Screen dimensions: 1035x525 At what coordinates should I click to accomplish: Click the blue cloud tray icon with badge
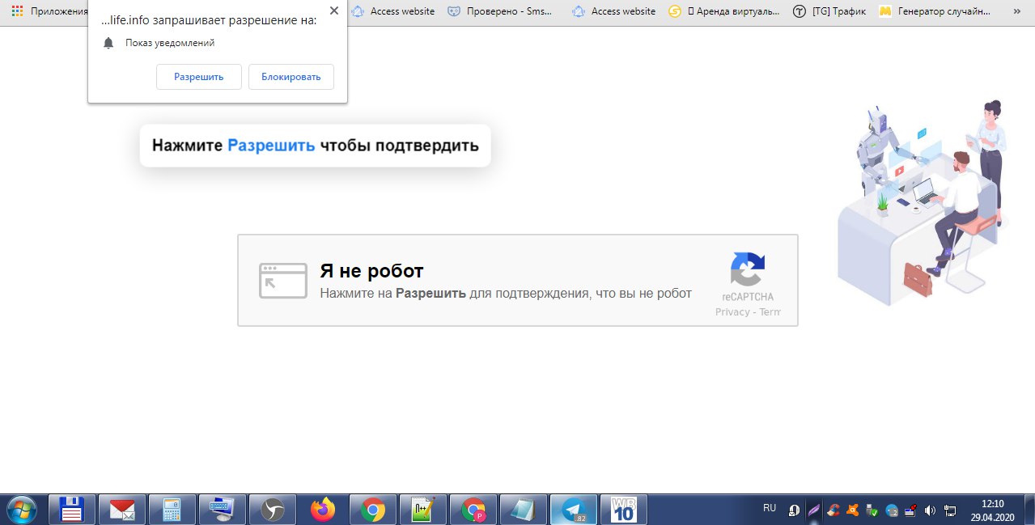(892, 510)
